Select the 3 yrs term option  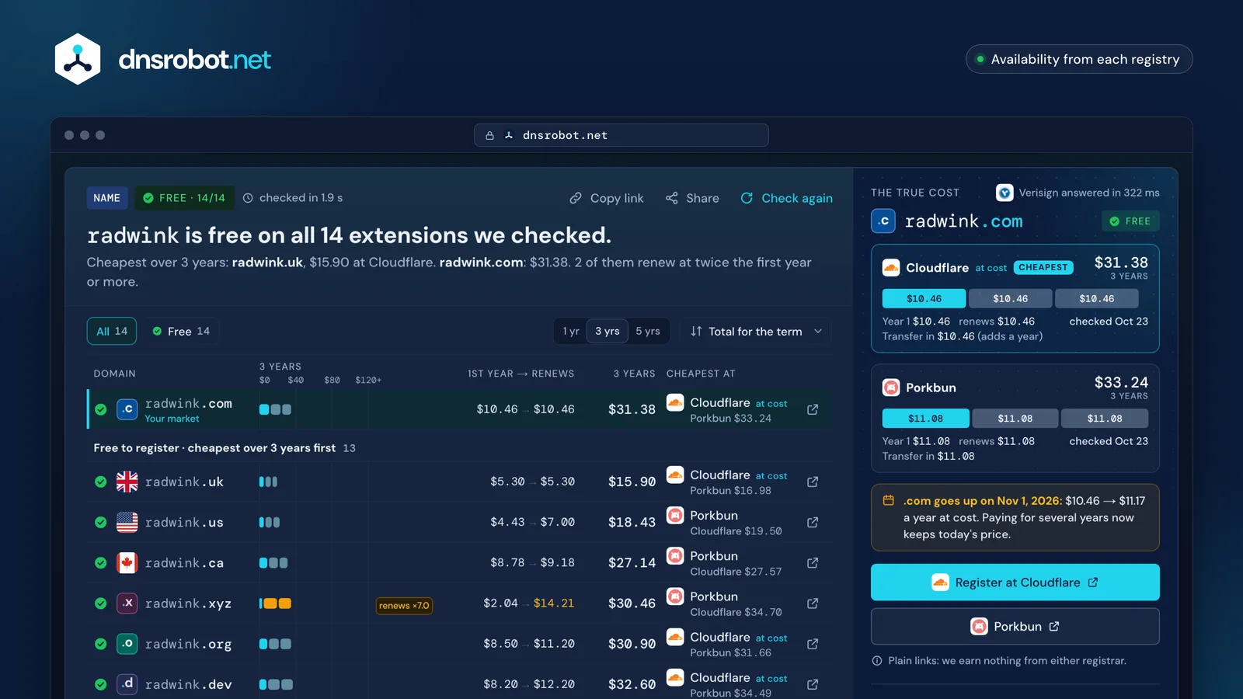pos(608,332)
